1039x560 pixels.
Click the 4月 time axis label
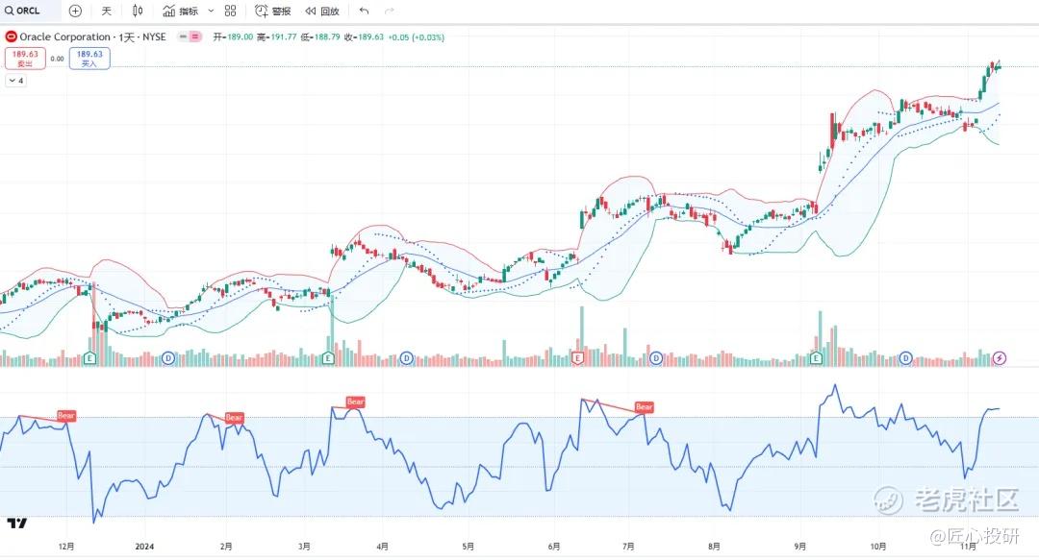pos(382,547)
